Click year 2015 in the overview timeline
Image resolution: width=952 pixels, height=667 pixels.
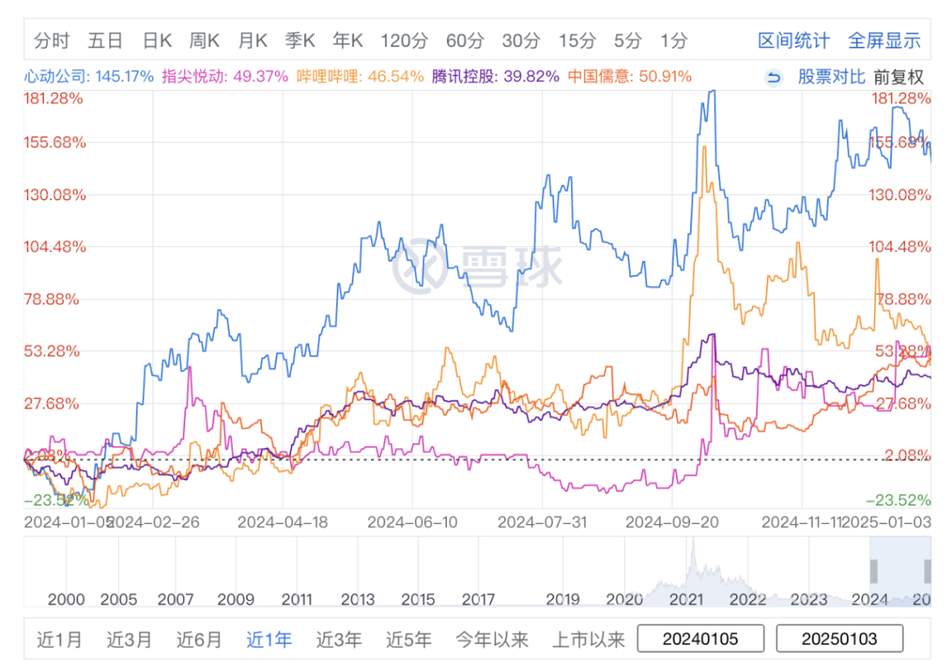pyautogui.click(x=418, y=600)
